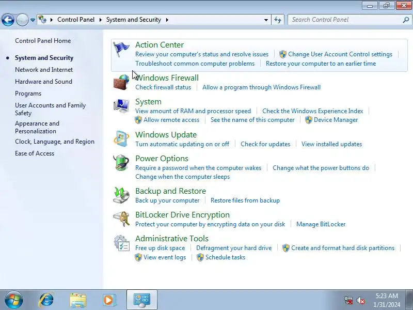Click the Backup and Restore icon
Screen dimensions: 413x310
click(121, 195)
